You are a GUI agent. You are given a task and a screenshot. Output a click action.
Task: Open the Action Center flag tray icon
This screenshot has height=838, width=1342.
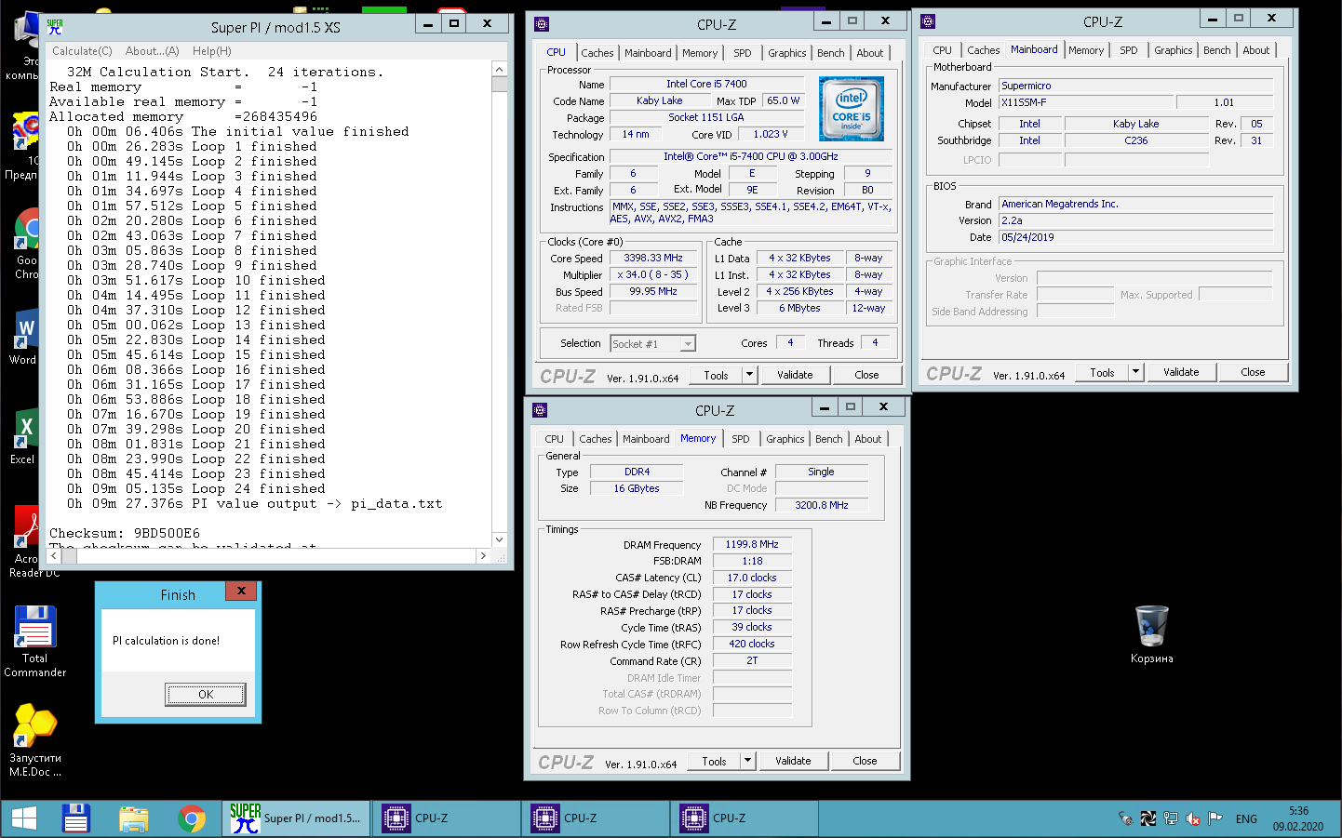(x=1215, y=818)
